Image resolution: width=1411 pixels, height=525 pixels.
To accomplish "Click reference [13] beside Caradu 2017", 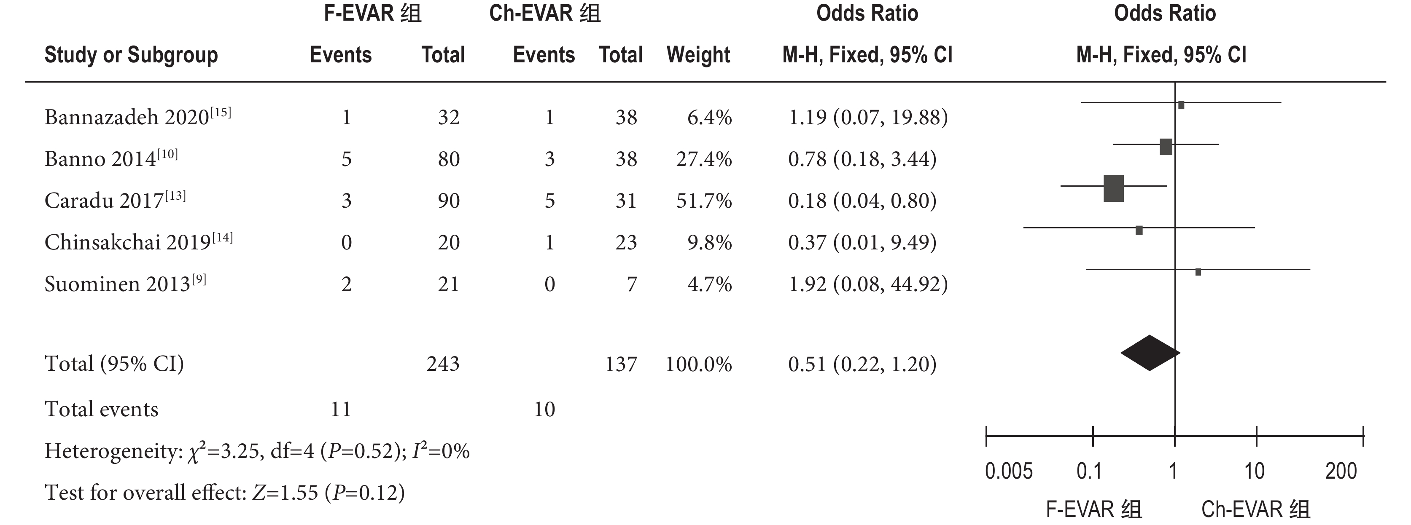I will coord(175,196).
